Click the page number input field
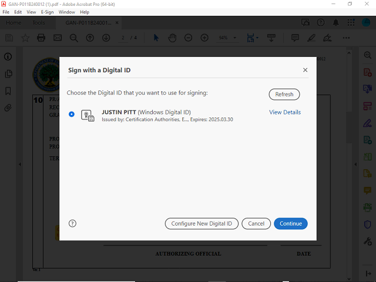 pos(123,38)
